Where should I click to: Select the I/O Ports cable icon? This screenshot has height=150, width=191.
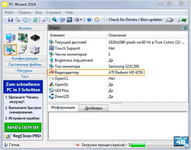coord(23,50)
